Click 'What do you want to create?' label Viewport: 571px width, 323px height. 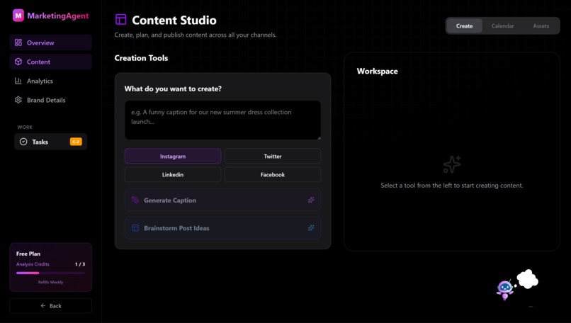point(173,89)
